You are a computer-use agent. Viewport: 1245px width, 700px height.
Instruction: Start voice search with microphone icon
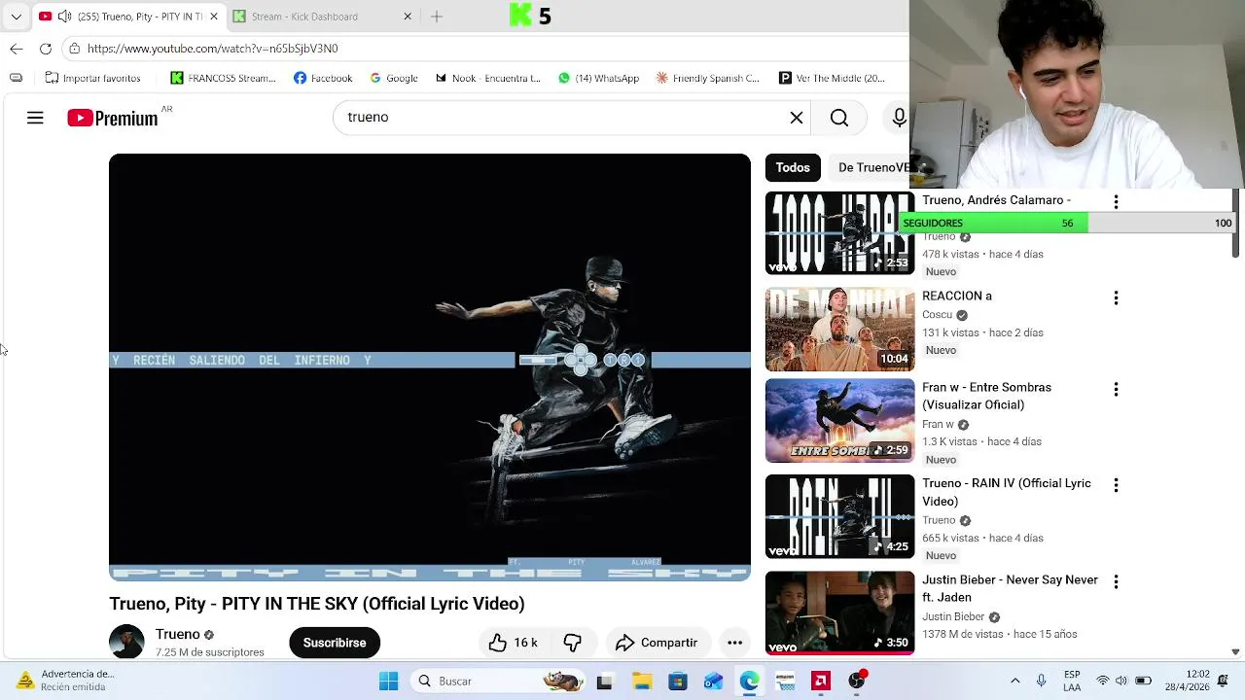[899, 118]
